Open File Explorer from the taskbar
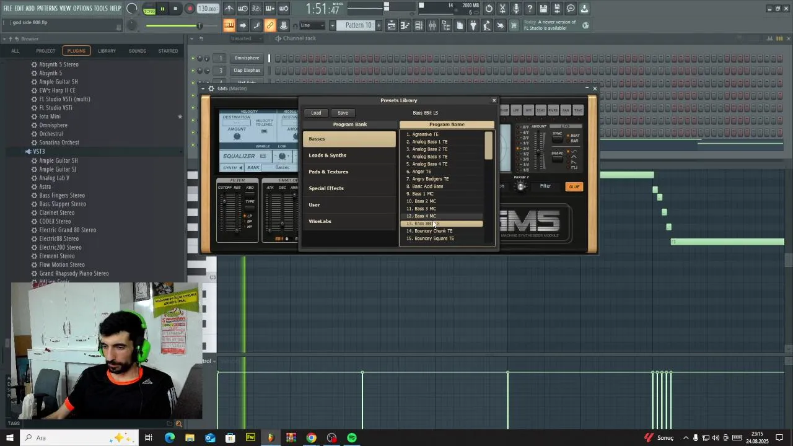Viewport: 793px width, 446px height. pyautogui.click(x=190, y=438)
